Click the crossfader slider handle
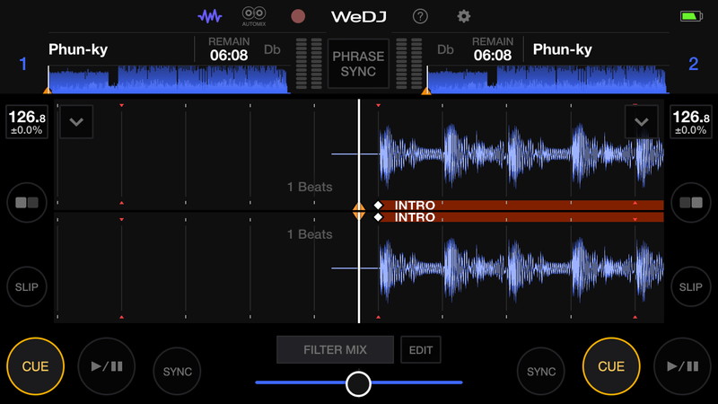This screenshot has width=718, height=404. [x=358, y=384]
